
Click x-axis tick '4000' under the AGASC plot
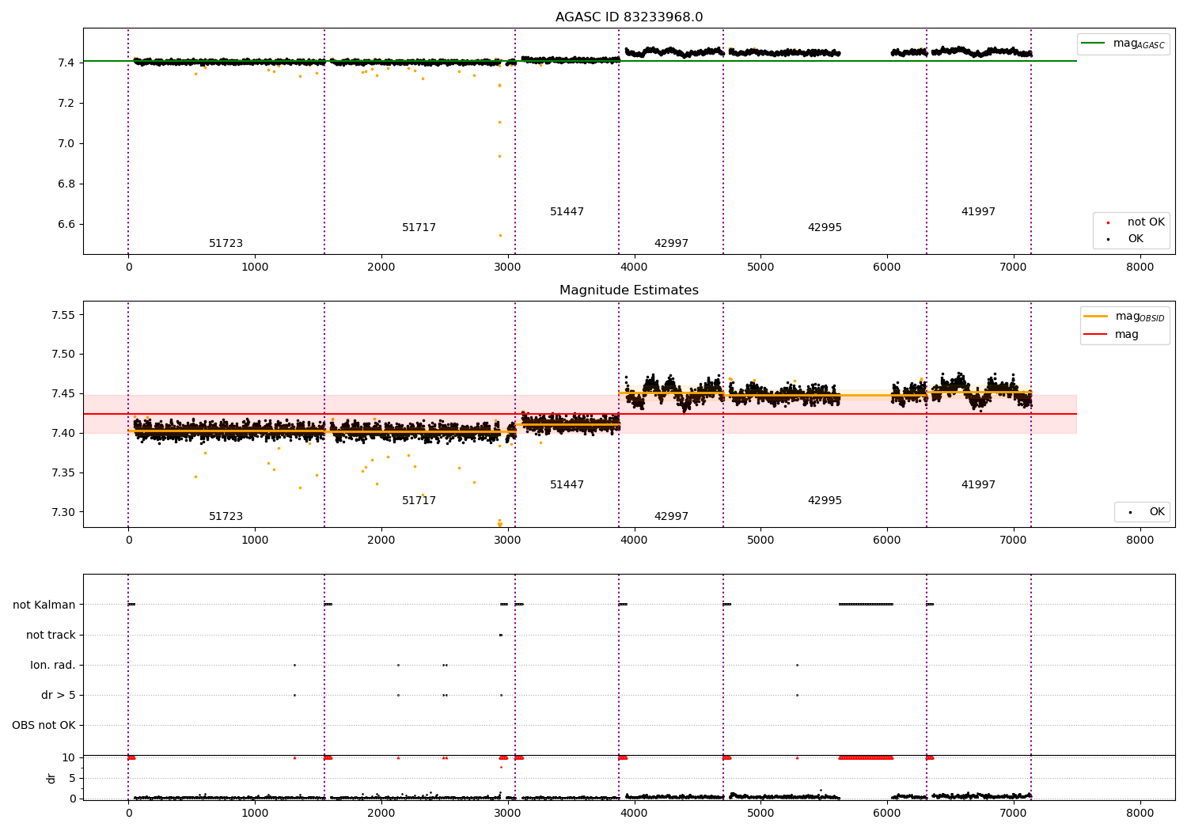[x=634, y=268]
